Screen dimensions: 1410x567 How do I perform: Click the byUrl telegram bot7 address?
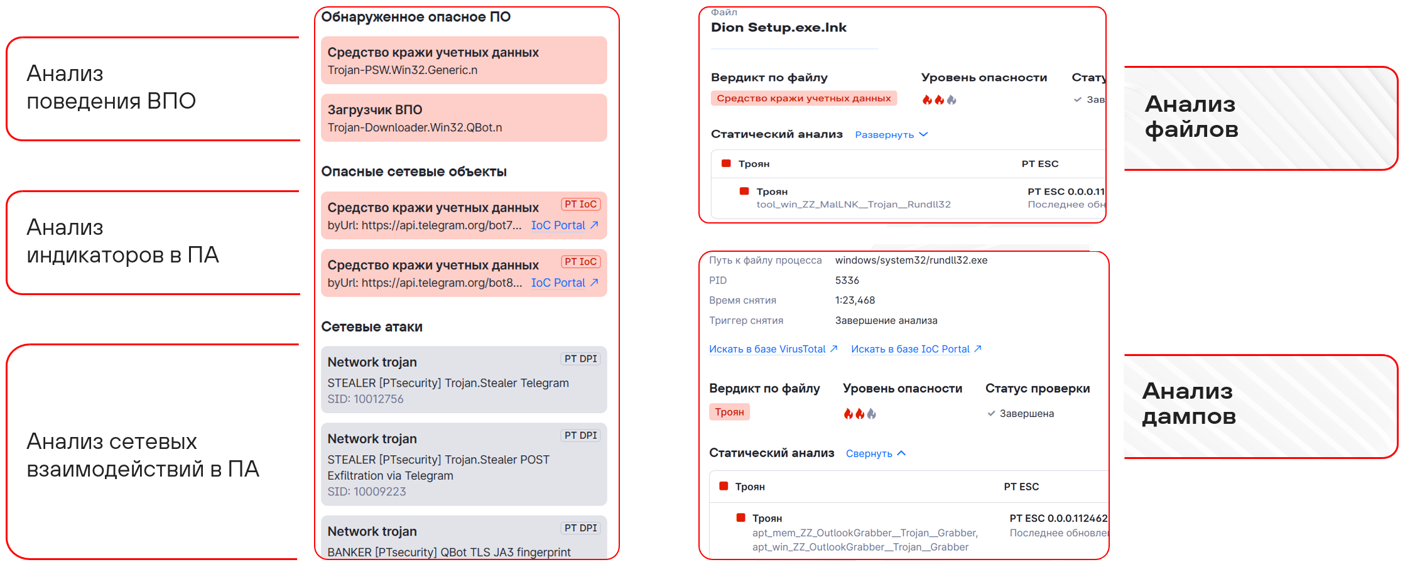tap(425, 225)
